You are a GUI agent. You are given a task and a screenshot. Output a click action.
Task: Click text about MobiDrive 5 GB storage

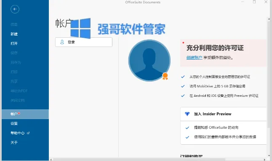[217, 86]
